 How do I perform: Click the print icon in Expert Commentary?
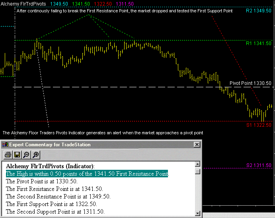click(x=8, y=155)
